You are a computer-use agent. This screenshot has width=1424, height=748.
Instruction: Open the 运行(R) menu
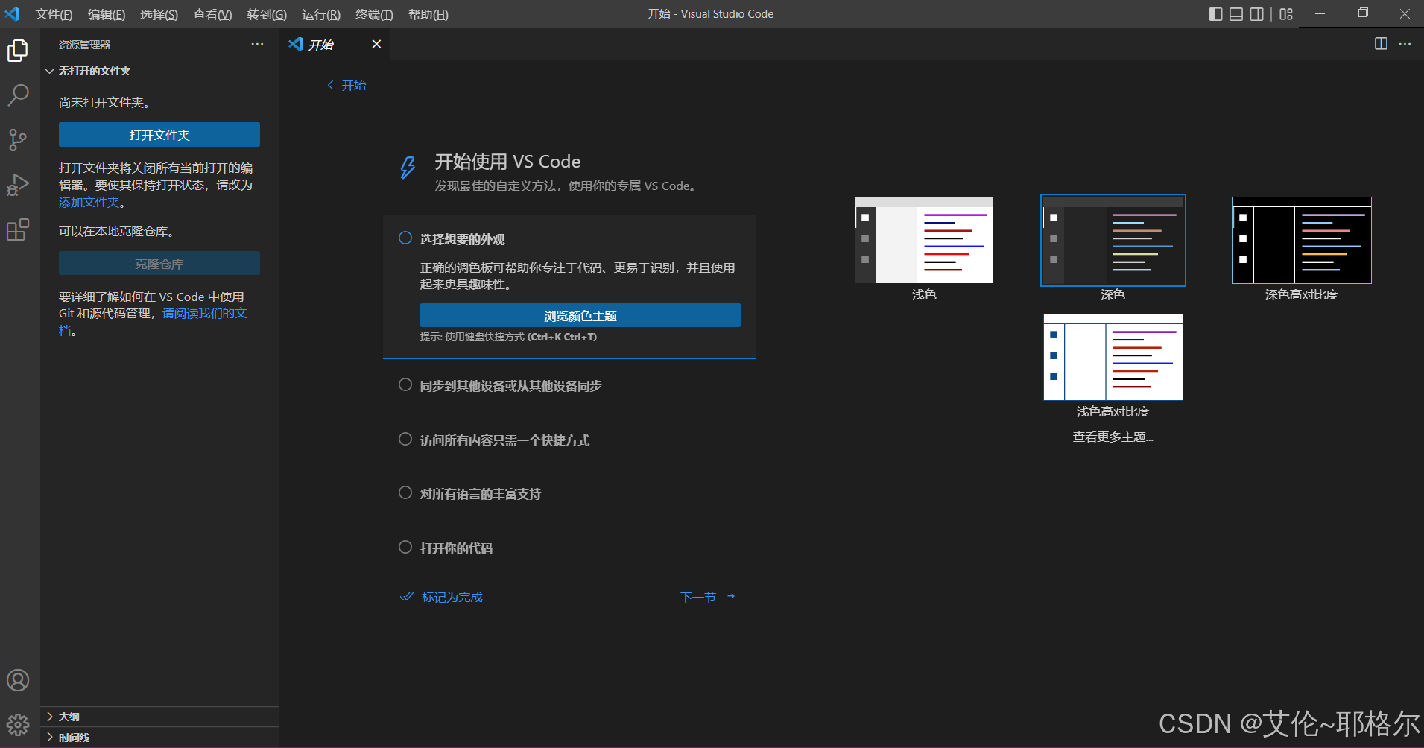(x=321, y=14)
